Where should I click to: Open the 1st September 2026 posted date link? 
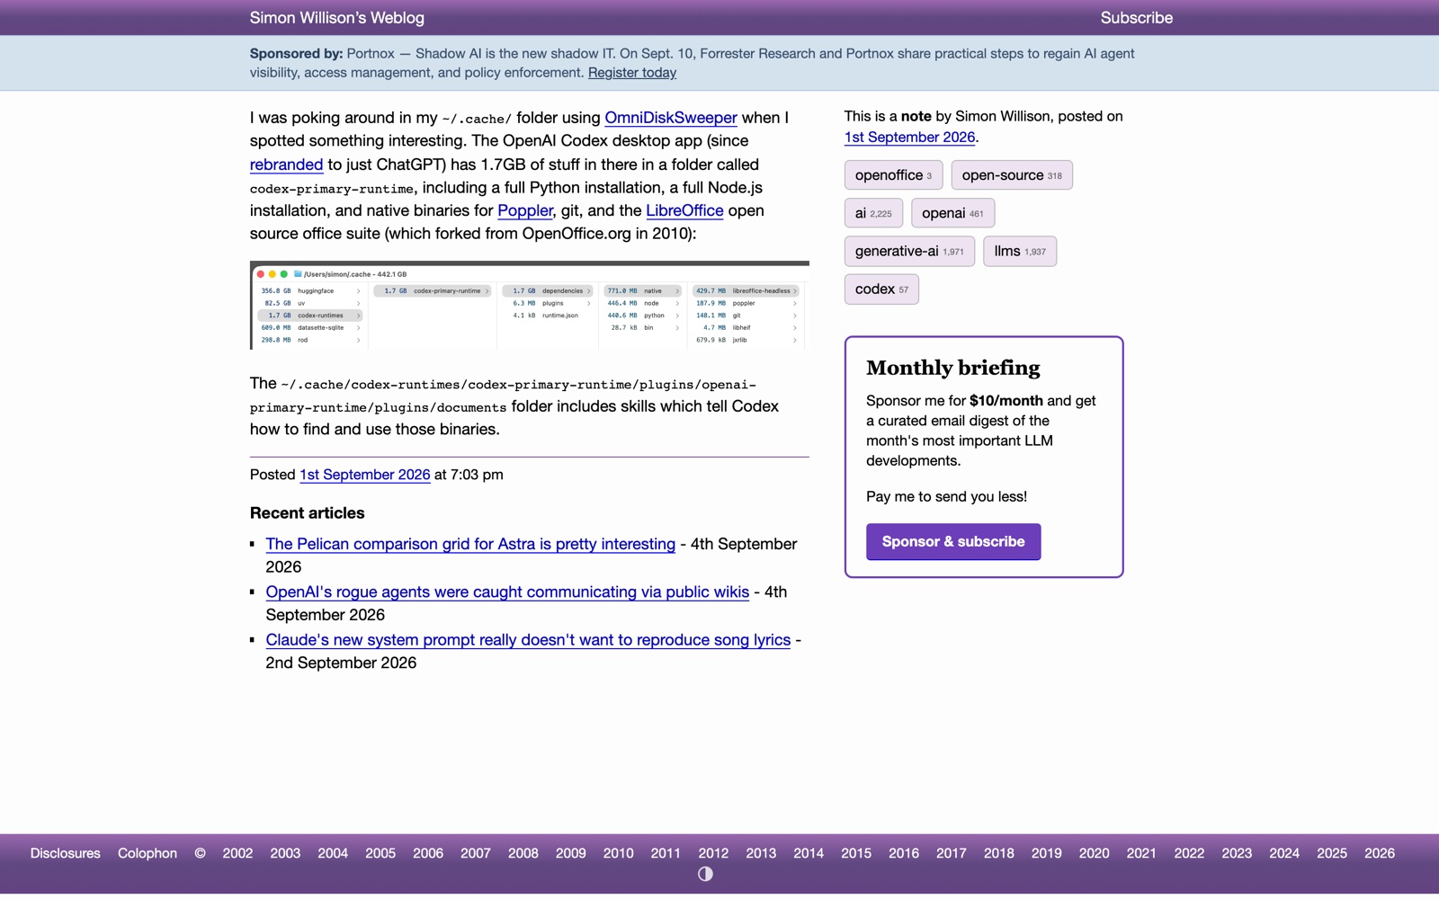pos(365,475)
